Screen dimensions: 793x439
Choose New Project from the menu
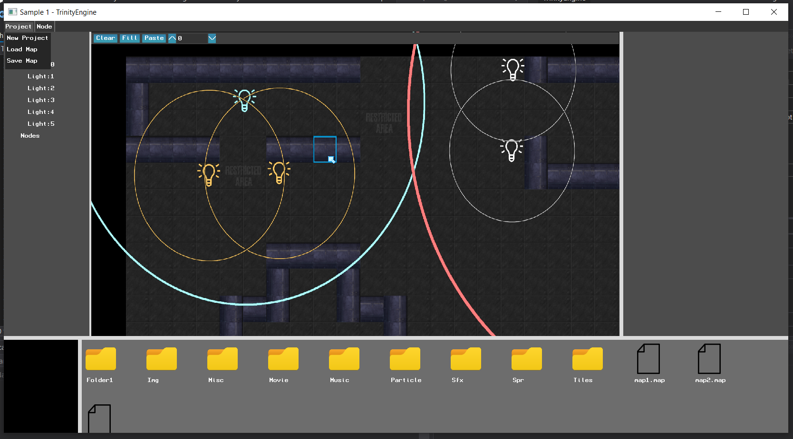pos(28,38)
